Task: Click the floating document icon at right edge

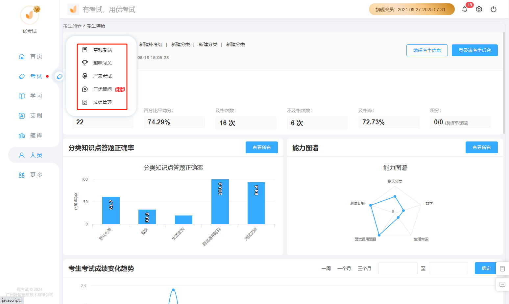Action: (502, 269)
